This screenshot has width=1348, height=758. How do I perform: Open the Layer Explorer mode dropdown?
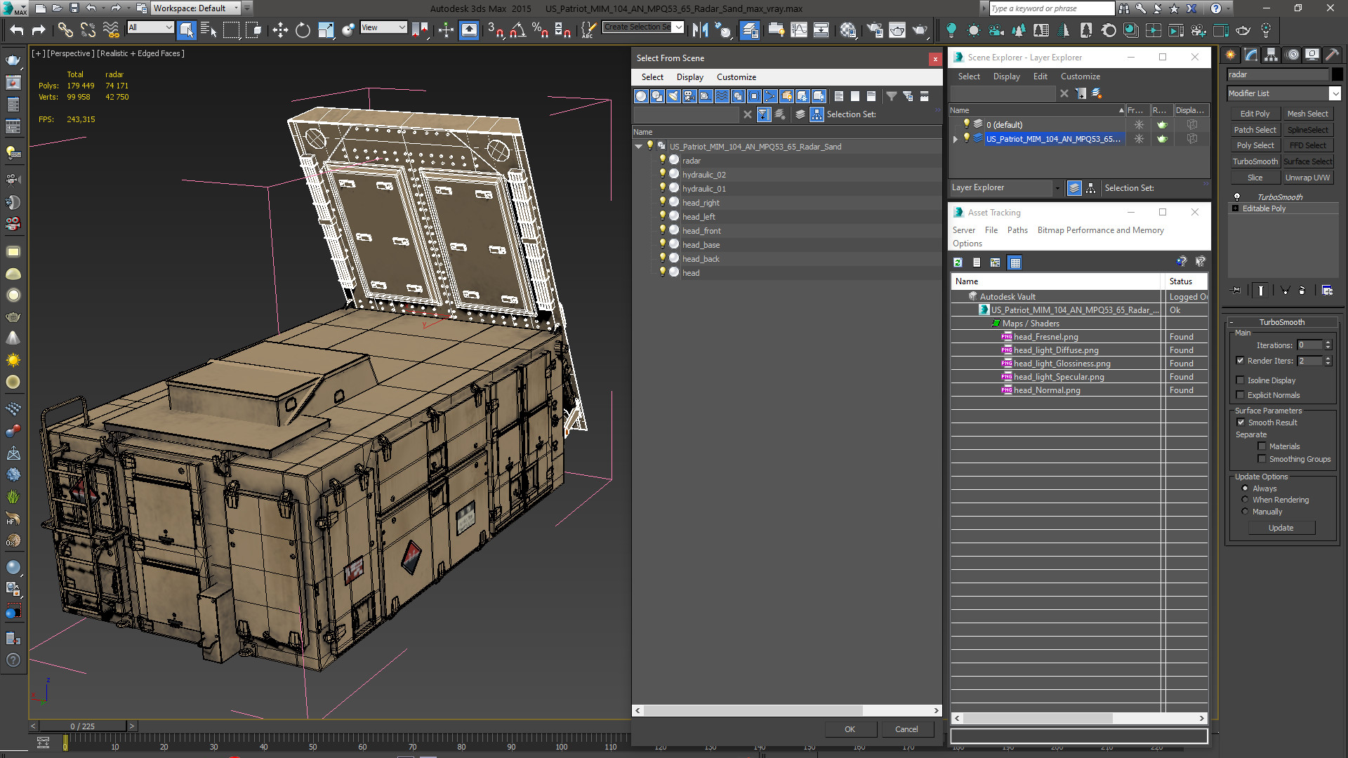[1057, 188]
